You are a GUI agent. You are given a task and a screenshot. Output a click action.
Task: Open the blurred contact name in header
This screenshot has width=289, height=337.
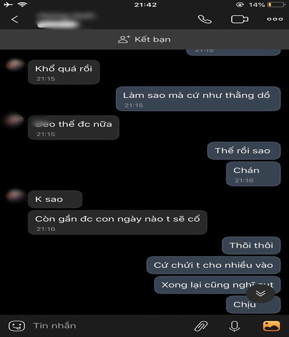tap(66, 20)
